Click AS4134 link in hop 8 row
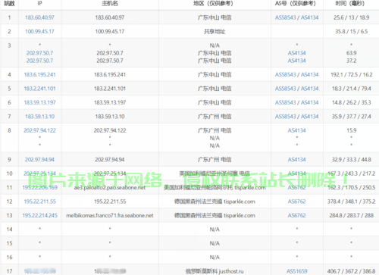 296,130
